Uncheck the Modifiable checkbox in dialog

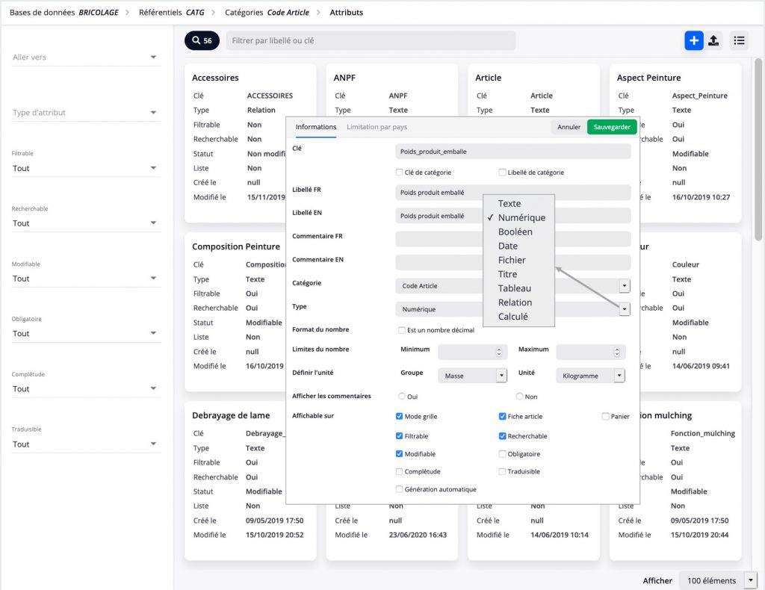click(x=399, y=454)
